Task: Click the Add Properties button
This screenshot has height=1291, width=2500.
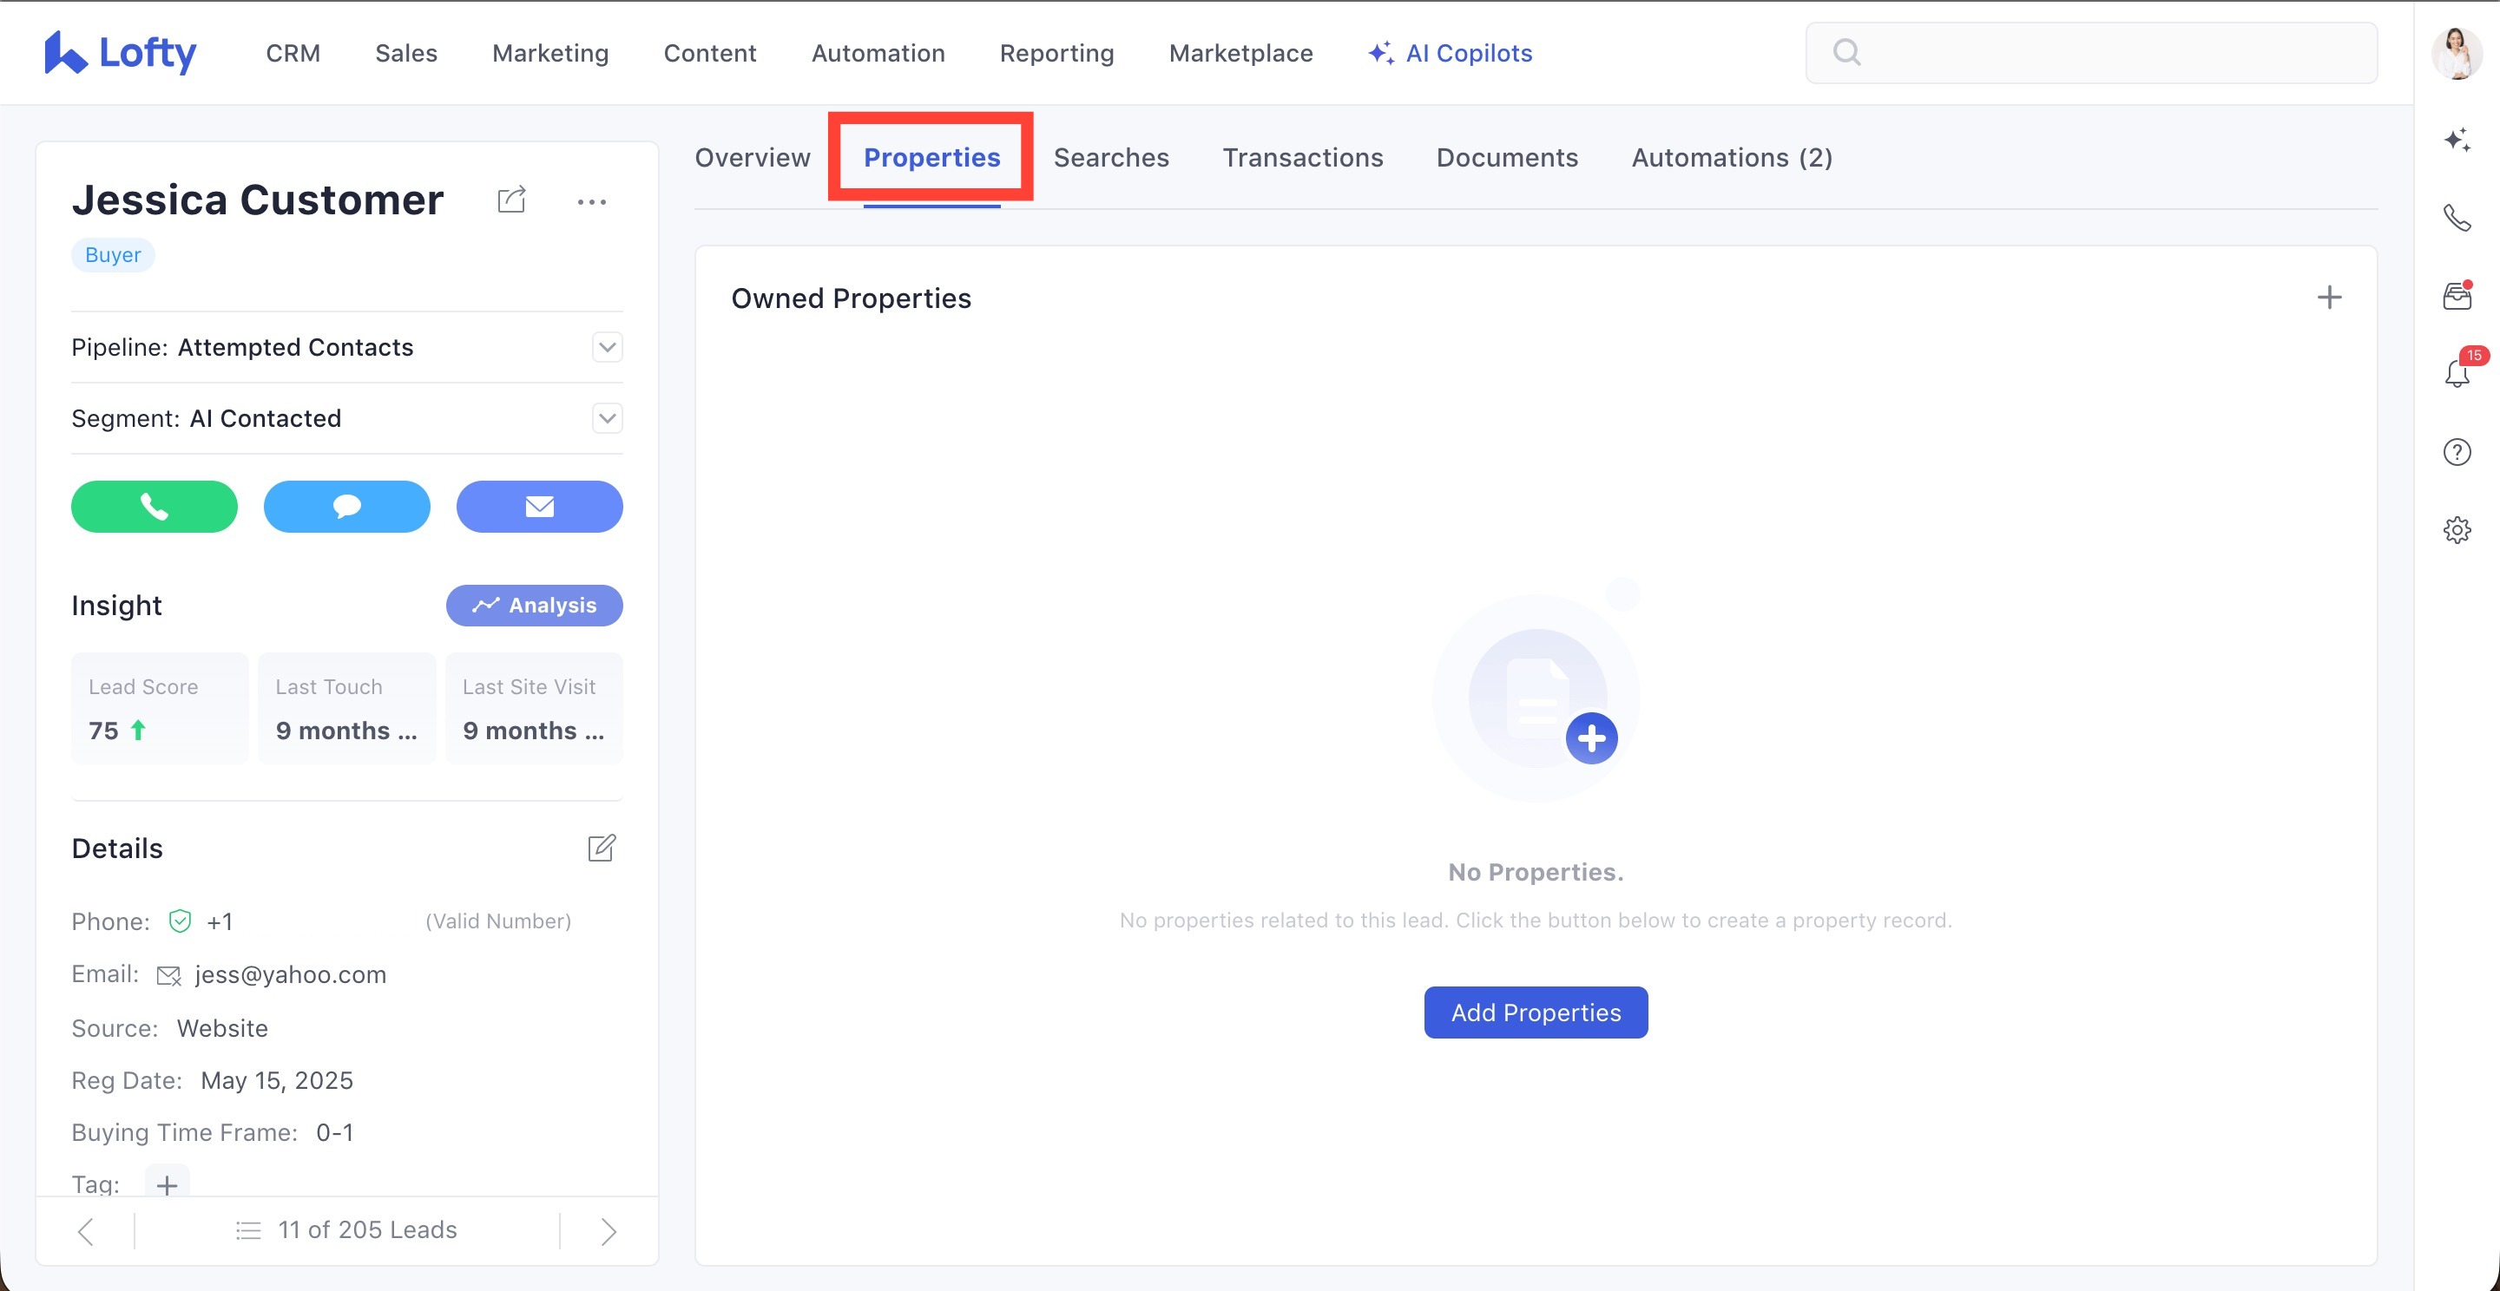Action: pos(1535,1012)
